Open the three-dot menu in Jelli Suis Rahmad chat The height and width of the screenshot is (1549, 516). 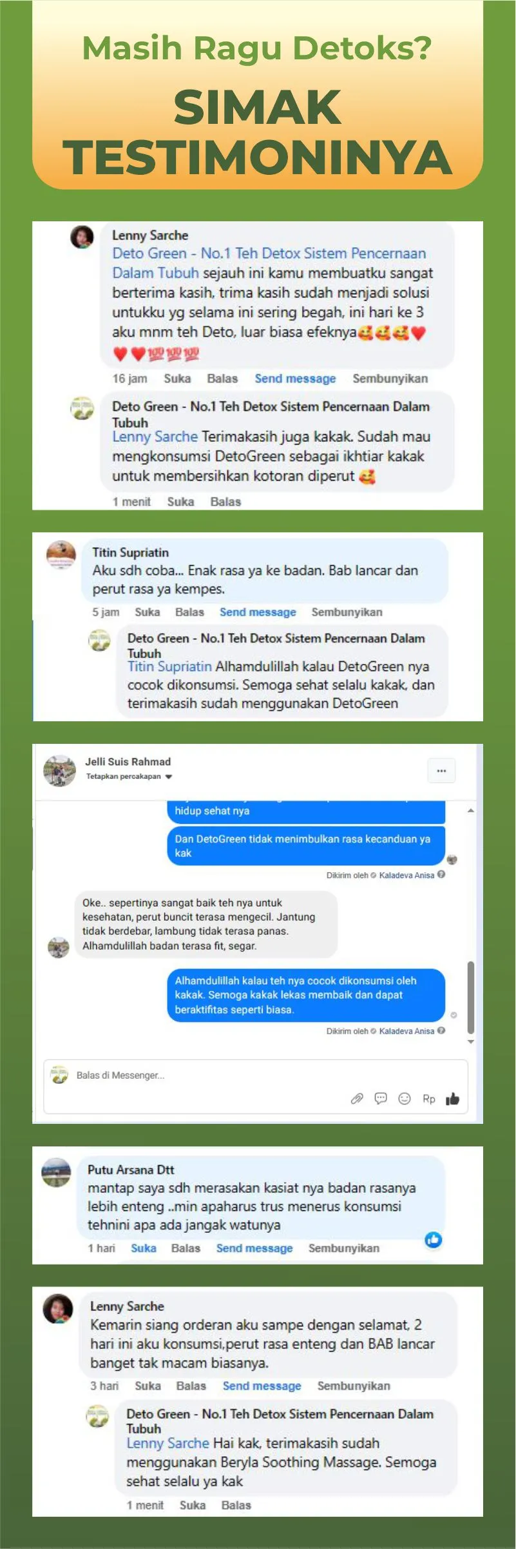coord(441,770)
